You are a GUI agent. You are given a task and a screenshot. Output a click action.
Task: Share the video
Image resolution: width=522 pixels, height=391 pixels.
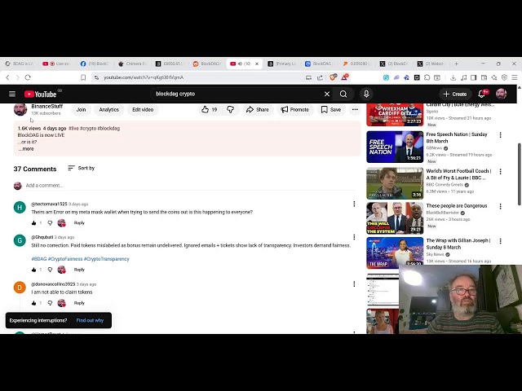(x=258, y=109)
